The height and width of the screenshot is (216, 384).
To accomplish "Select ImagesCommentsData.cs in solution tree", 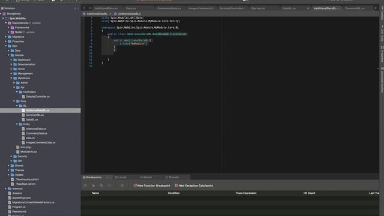I will [40, 143].
